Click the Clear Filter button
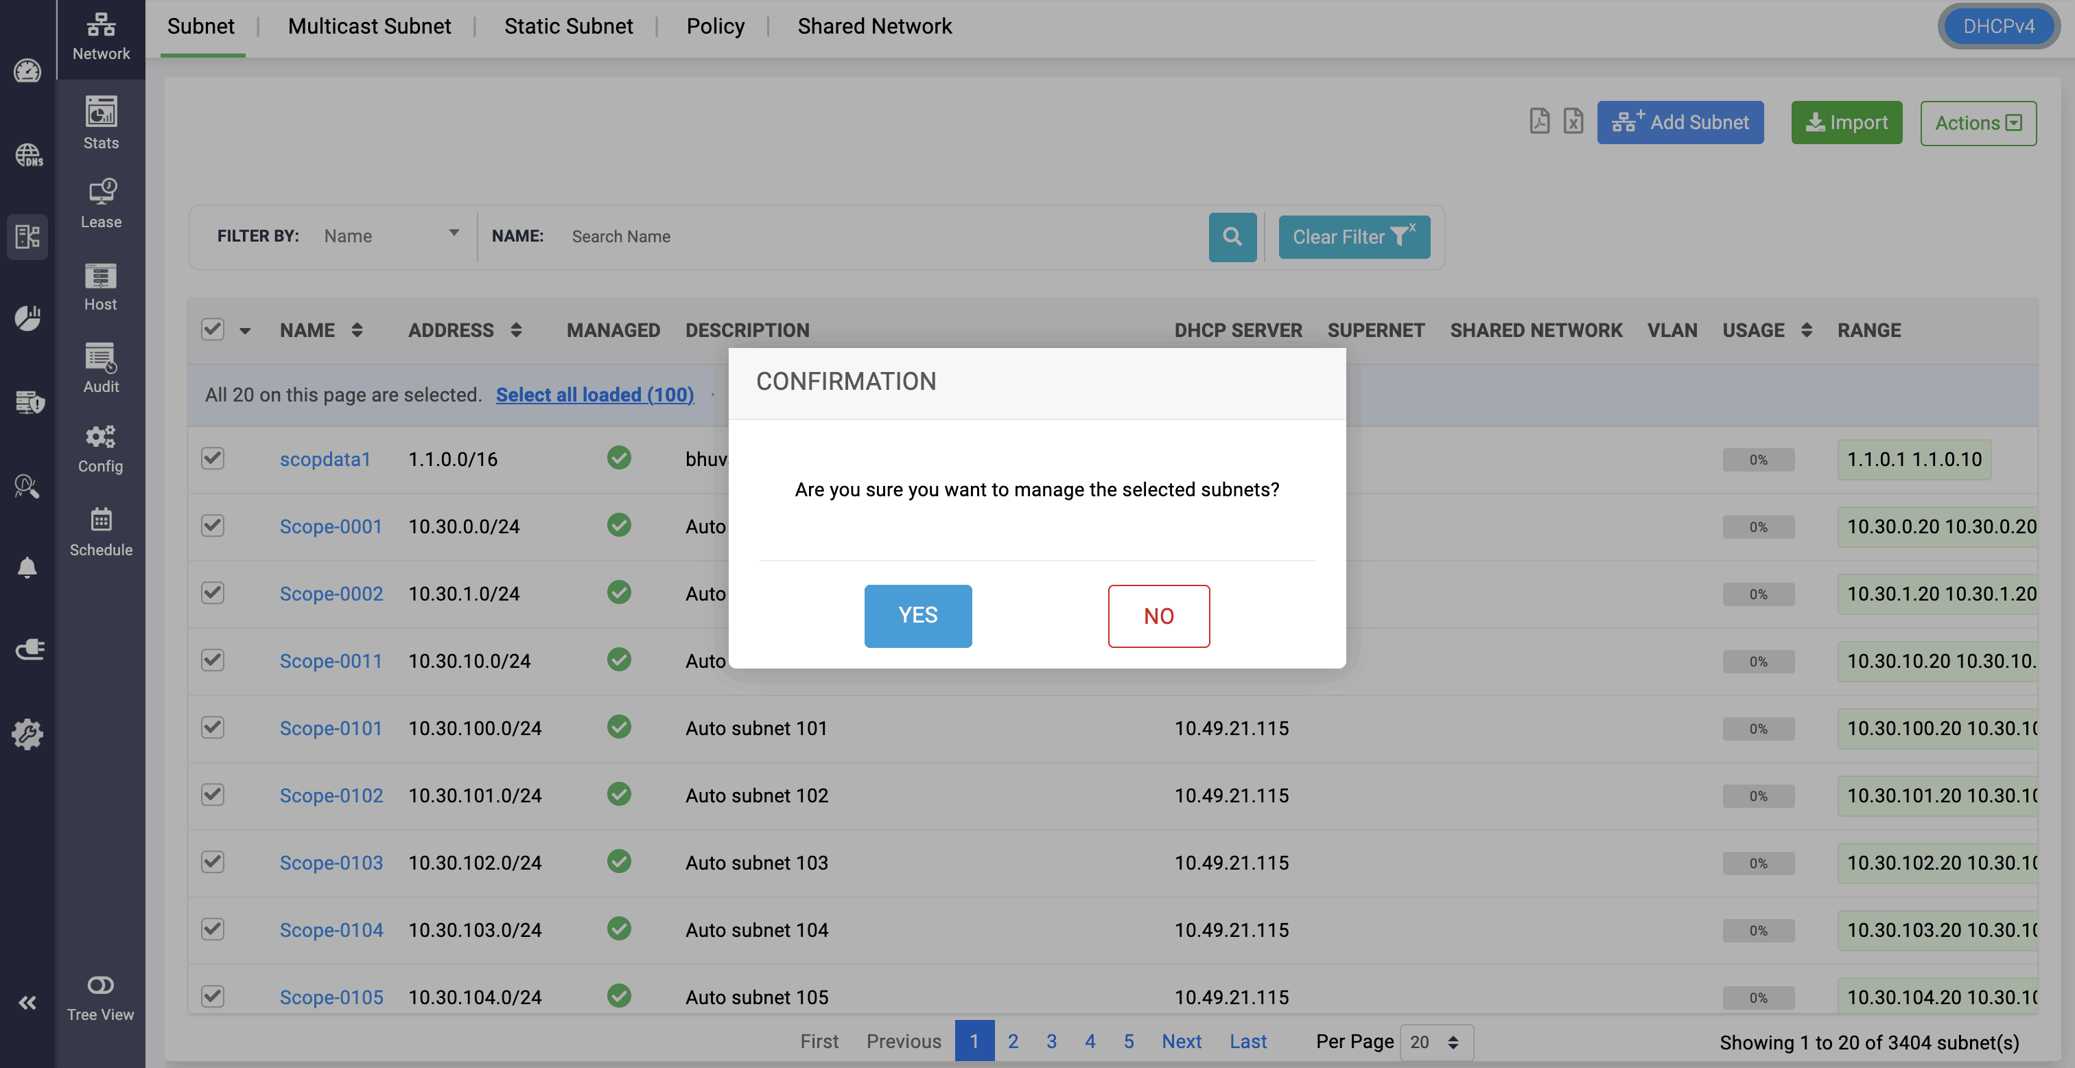 point(1354,236)
